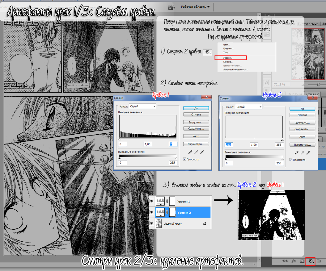Viewport: 326px width, 271px height.
Task: Click the adjustment layer icon beside step 1 text
Action: click(207, 52)
